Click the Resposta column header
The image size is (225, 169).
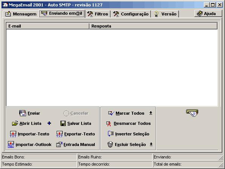pos(153,26)
